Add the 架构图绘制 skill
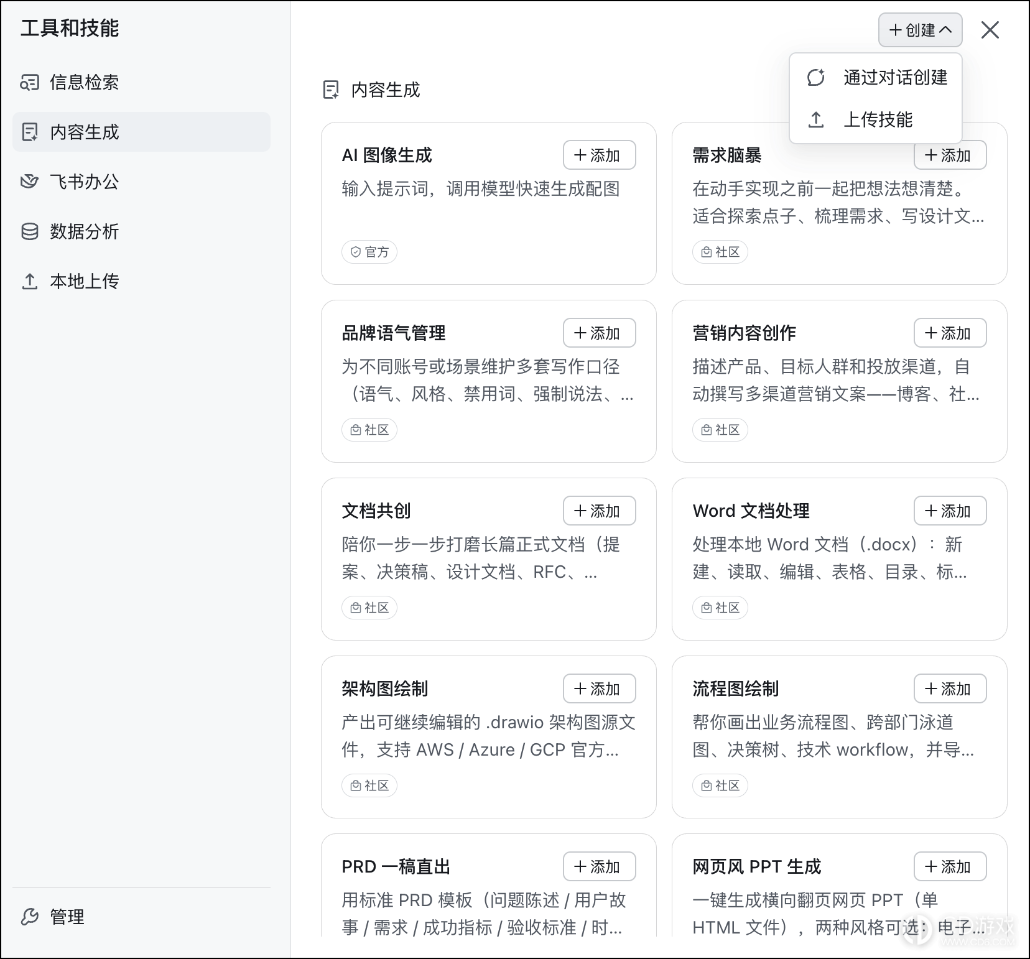 (599, 688)
